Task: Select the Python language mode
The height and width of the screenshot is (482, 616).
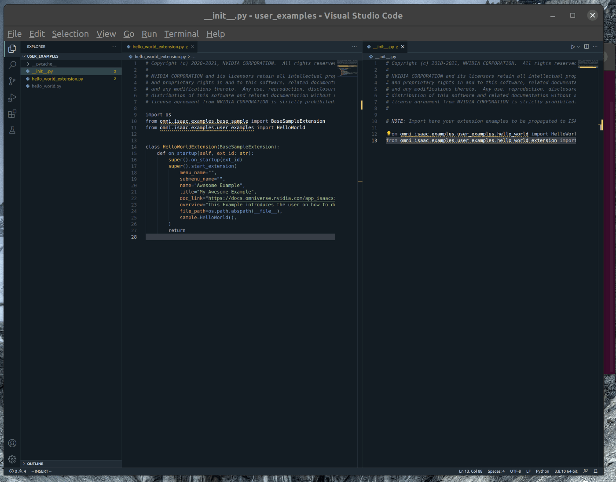Action: [543, 471]
